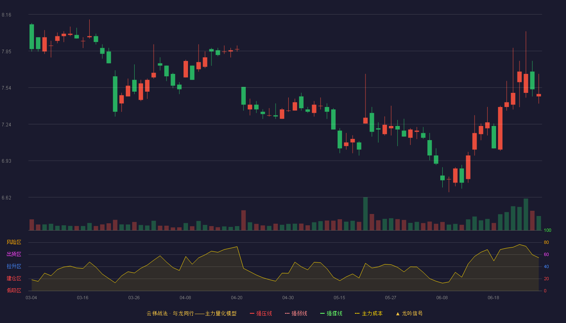Click the 03-04 date on the timeline
This screenshot has width=566, height=323.
31,298
